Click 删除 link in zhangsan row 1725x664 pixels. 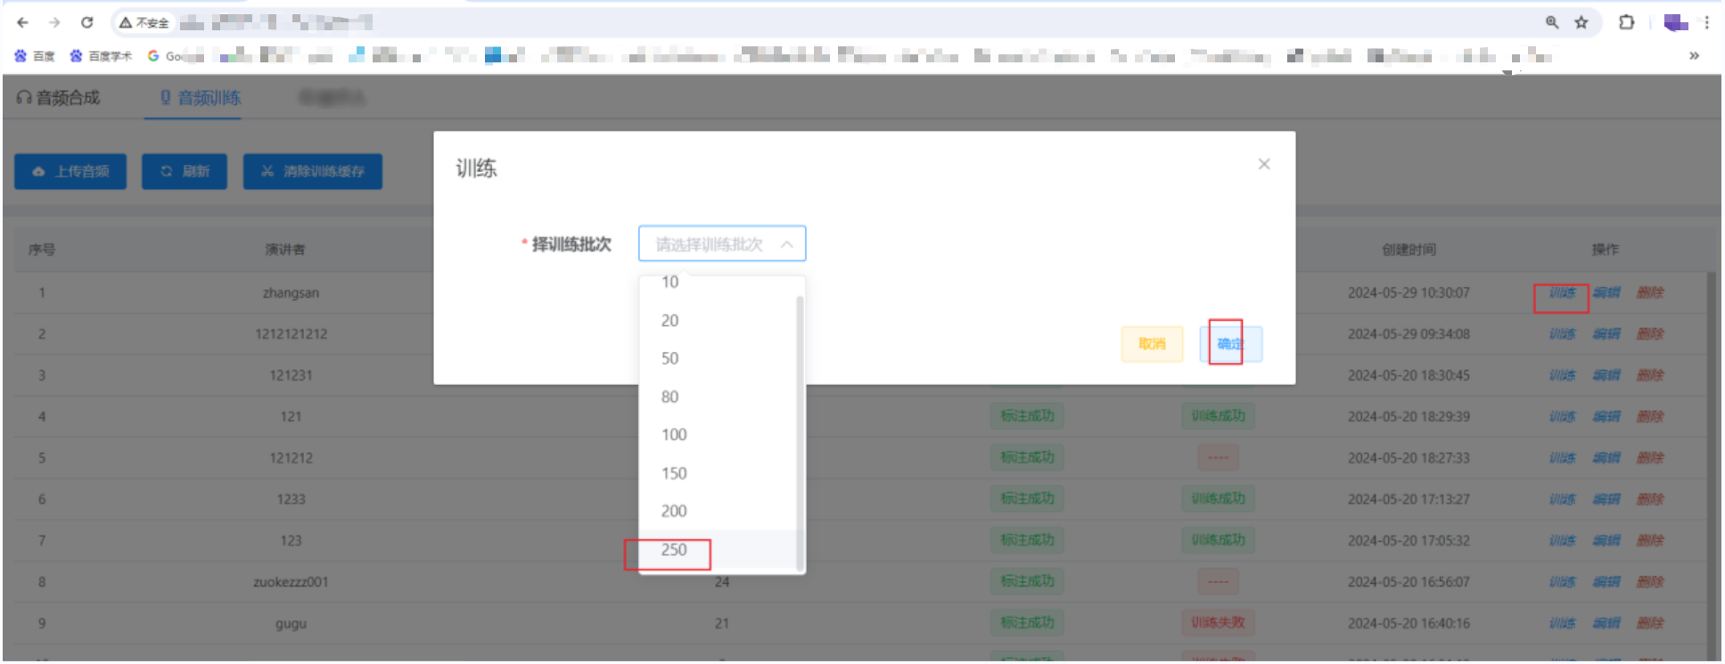1650,292
